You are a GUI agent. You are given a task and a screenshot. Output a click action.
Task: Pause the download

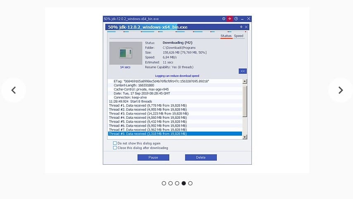tap(153, 158)
